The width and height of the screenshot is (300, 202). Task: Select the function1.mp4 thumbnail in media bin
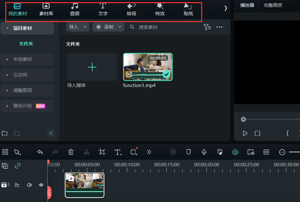pyautogui.click(x=148, y=67)
